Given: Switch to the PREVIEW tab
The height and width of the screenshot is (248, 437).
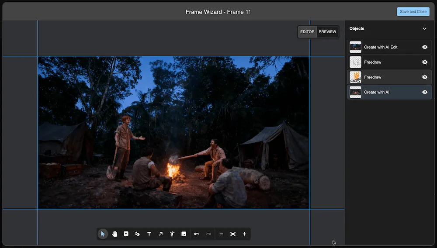Looking at the screenshot, I should coord(327,32).
